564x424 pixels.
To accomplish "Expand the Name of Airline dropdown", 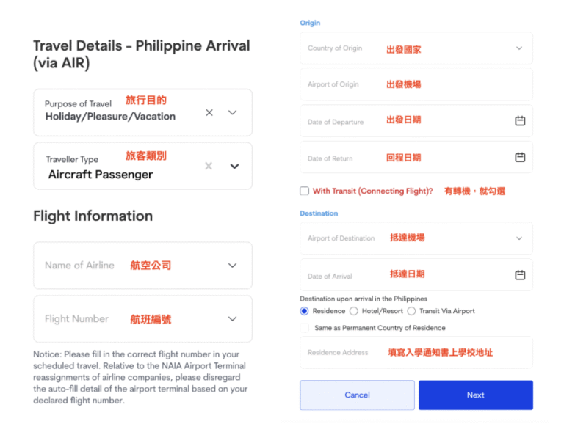I will (x=233, y=266).
